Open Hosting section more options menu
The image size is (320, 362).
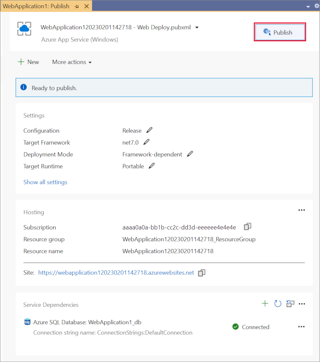click(301, 210)
